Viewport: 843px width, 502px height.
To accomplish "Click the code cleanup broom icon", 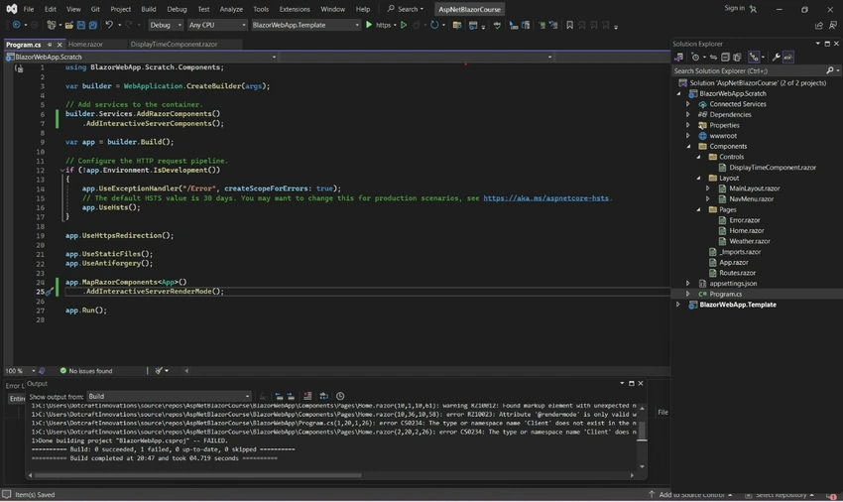I will point(159,371).
